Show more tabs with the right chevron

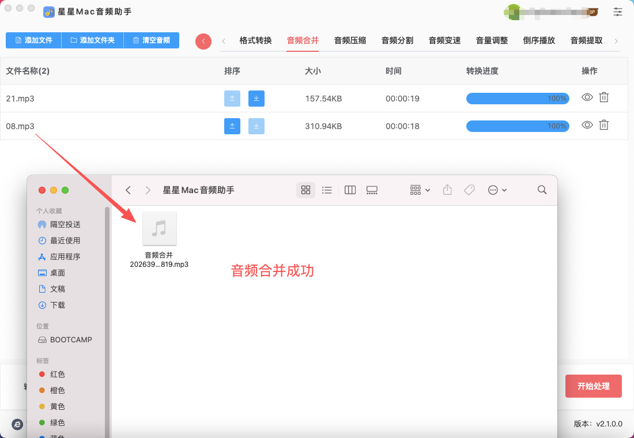click(616, 41)
